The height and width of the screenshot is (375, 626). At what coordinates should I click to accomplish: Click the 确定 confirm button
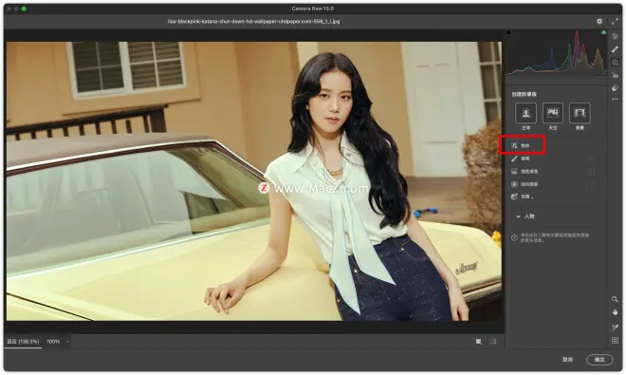pos(599,360)
